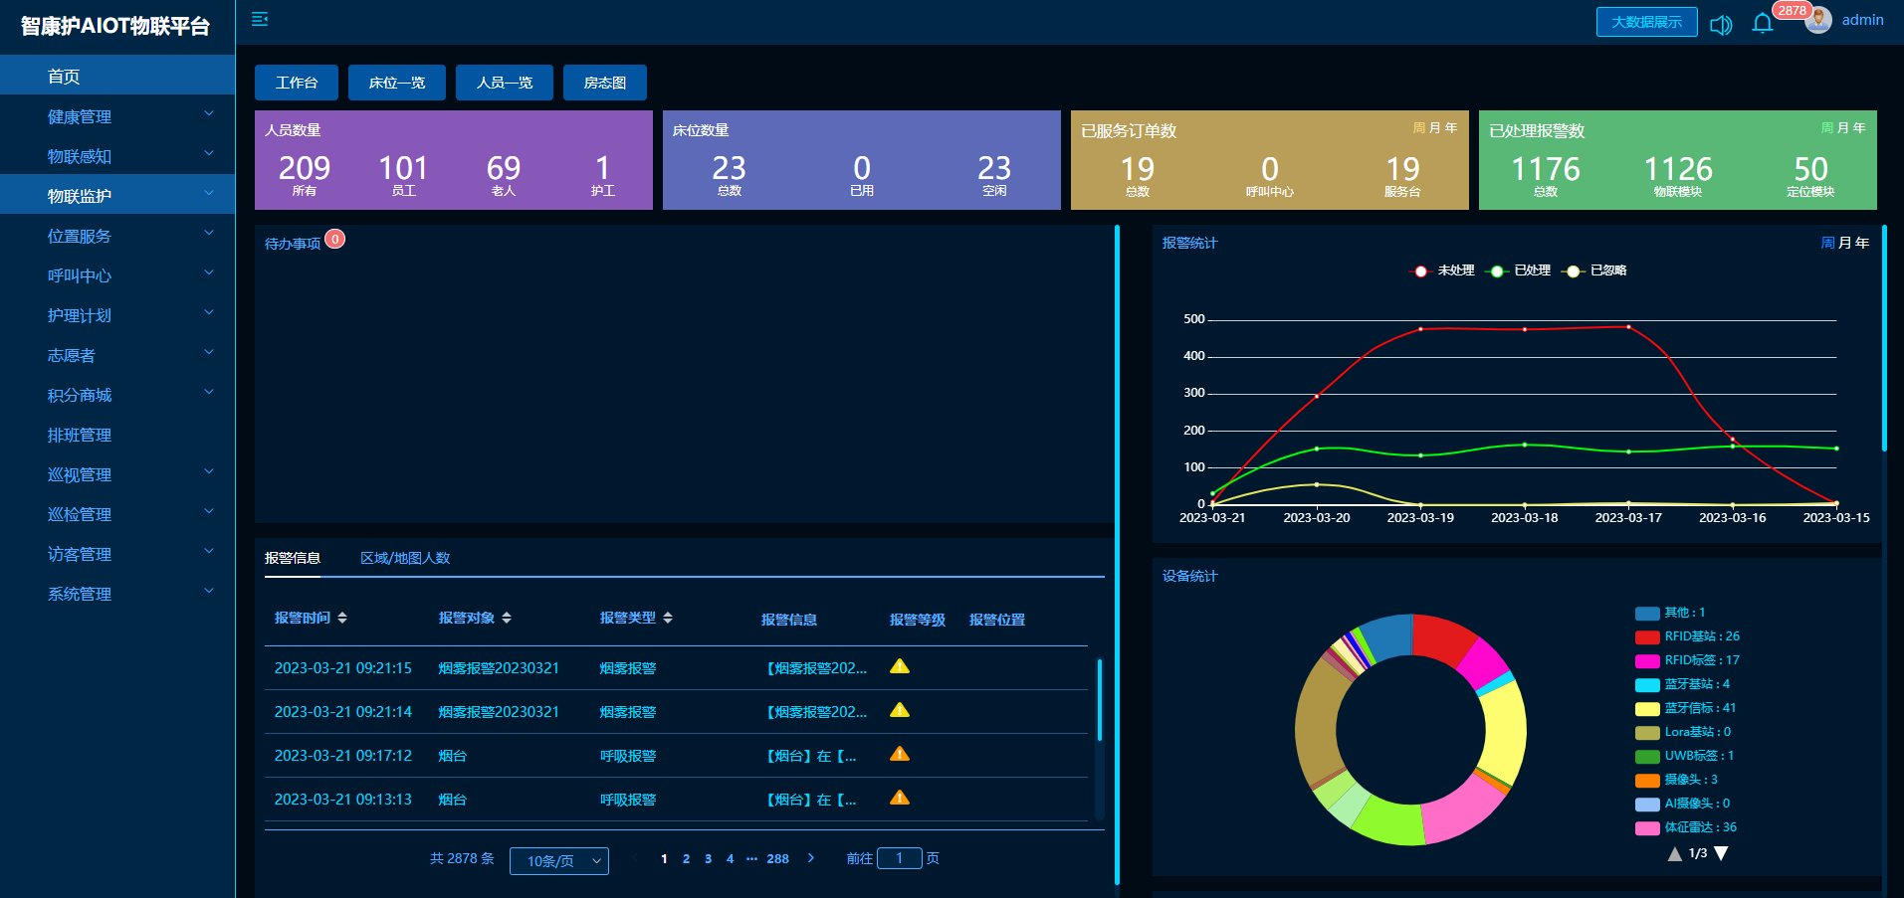Go to next legend page with down triangle

coord(1721,853)
